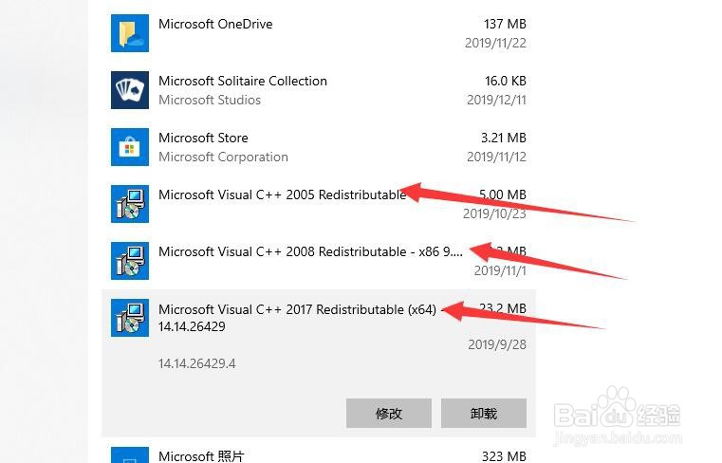Click the Visual C++ 2008 installer icon

130,261
